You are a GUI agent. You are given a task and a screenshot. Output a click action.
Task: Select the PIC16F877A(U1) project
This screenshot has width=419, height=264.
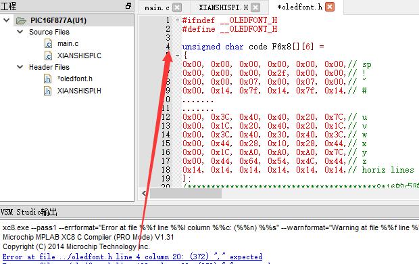coord(58,20)
